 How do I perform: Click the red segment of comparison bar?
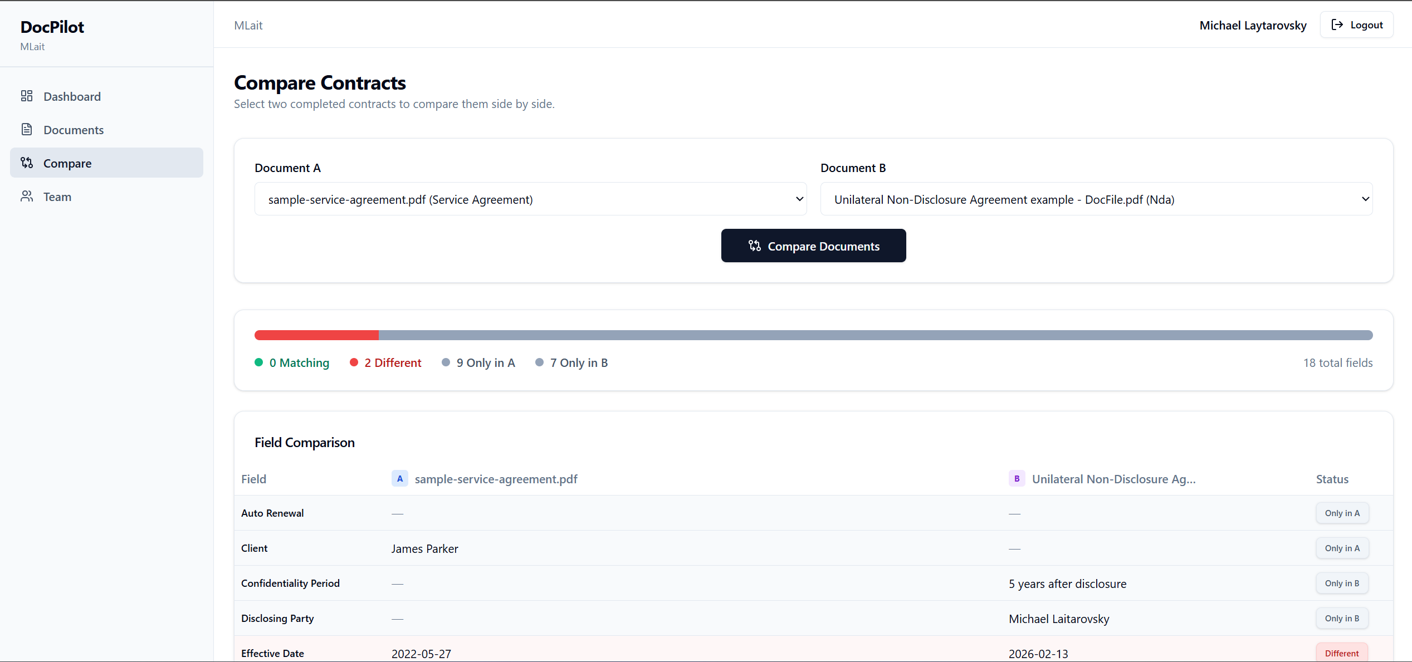point(316,335)
